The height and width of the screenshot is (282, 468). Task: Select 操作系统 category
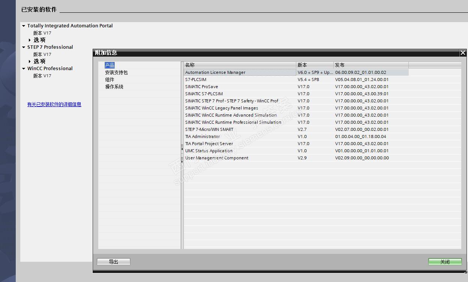pyautogui.click(x=114, y=87)
